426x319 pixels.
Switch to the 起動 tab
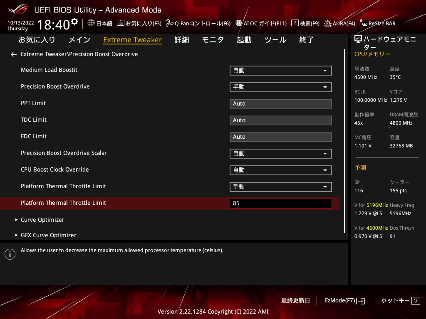click(244, 40)
